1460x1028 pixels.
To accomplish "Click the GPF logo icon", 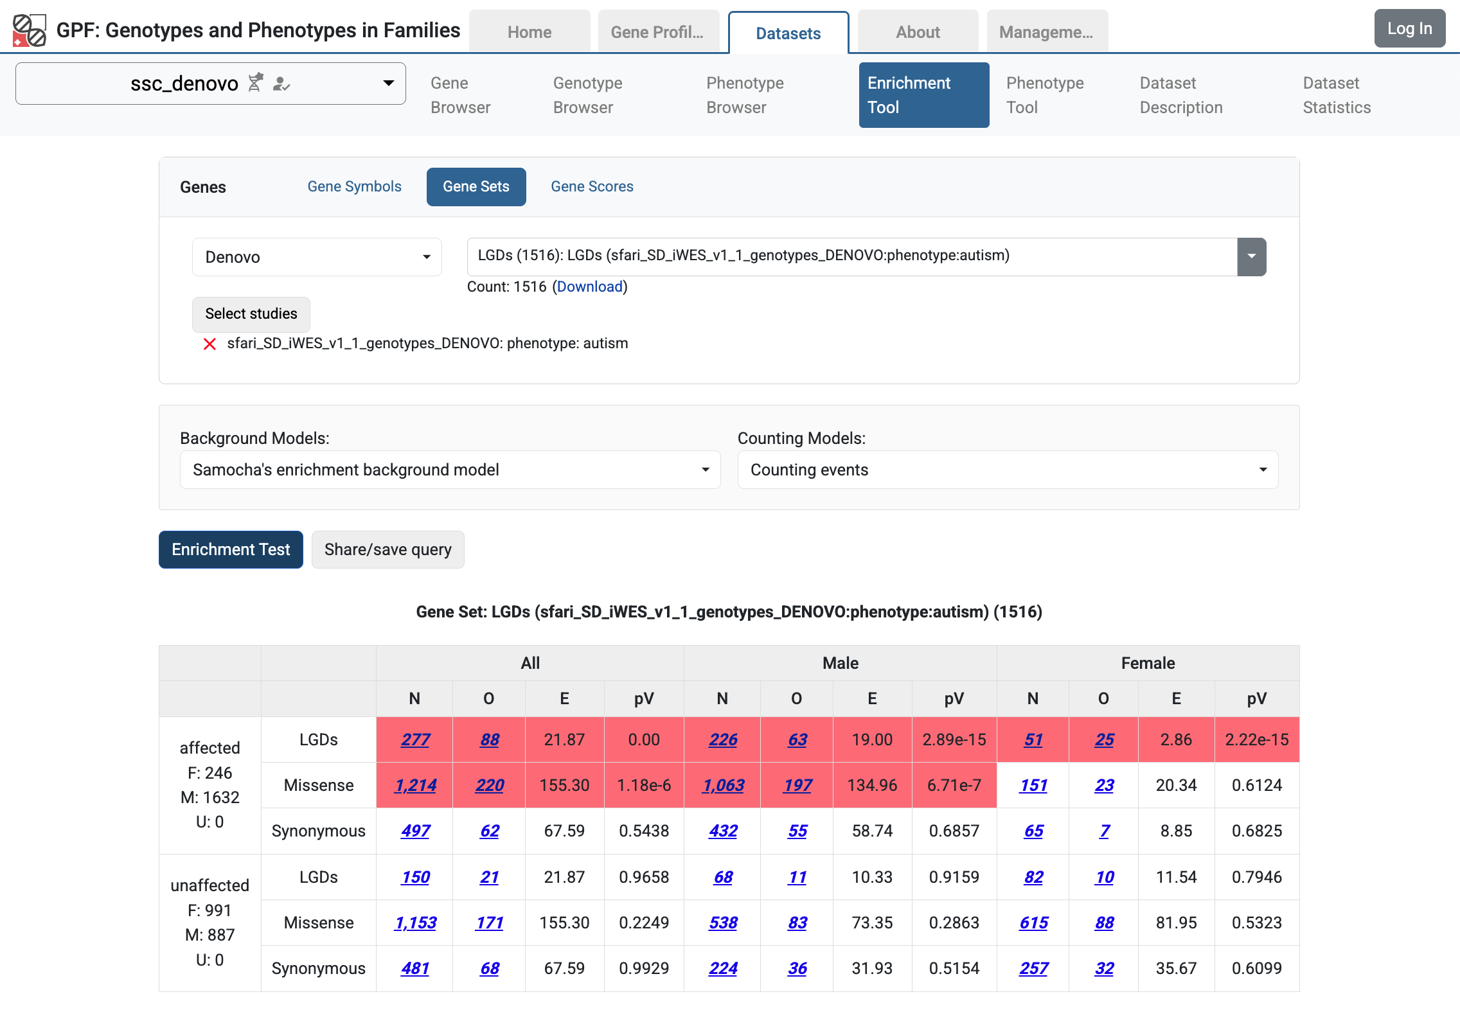I will click(x=30, y=29).
